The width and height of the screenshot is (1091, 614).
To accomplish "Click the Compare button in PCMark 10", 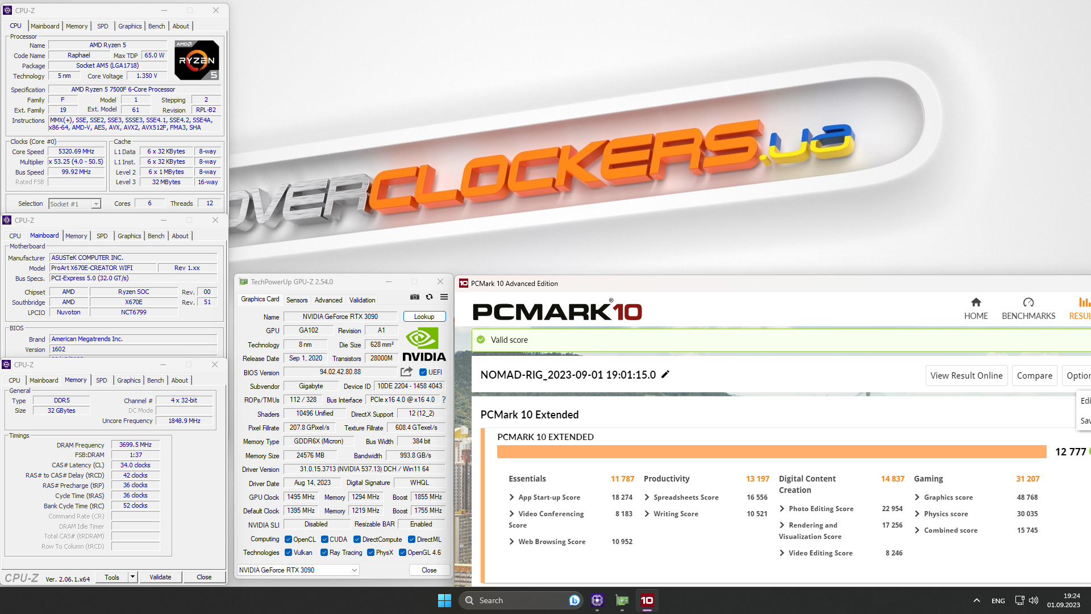I will (1034, 376).
